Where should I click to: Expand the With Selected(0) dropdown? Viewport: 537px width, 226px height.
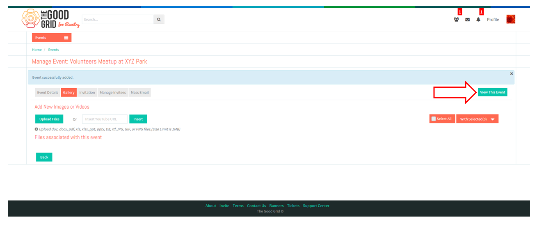coord(477,119)
